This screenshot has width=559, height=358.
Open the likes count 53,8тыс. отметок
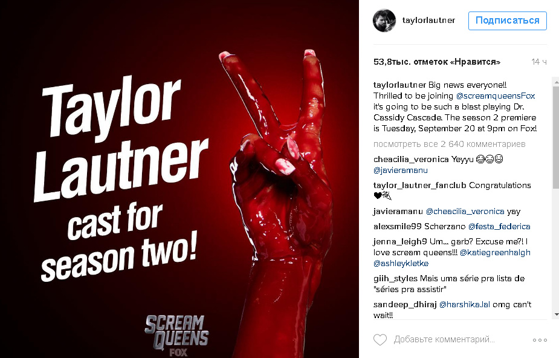[x=437, y=62]
